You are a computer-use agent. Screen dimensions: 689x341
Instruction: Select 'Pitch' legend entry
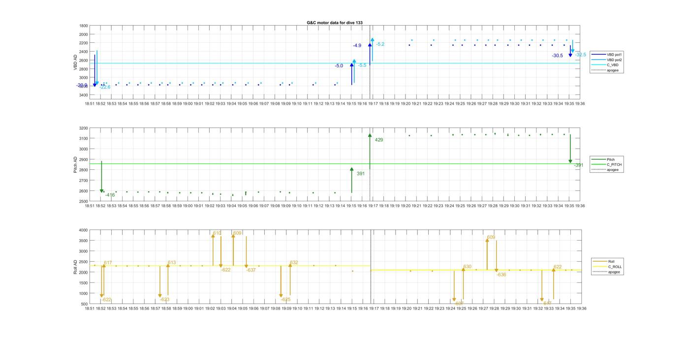point(603,159)
